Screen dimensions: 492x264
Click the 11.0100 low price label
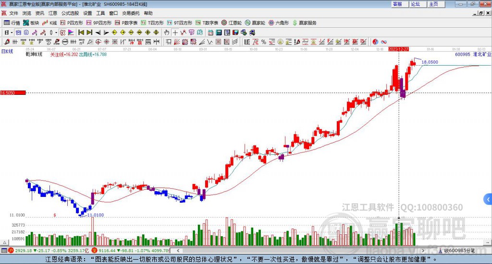click(96, 215)
